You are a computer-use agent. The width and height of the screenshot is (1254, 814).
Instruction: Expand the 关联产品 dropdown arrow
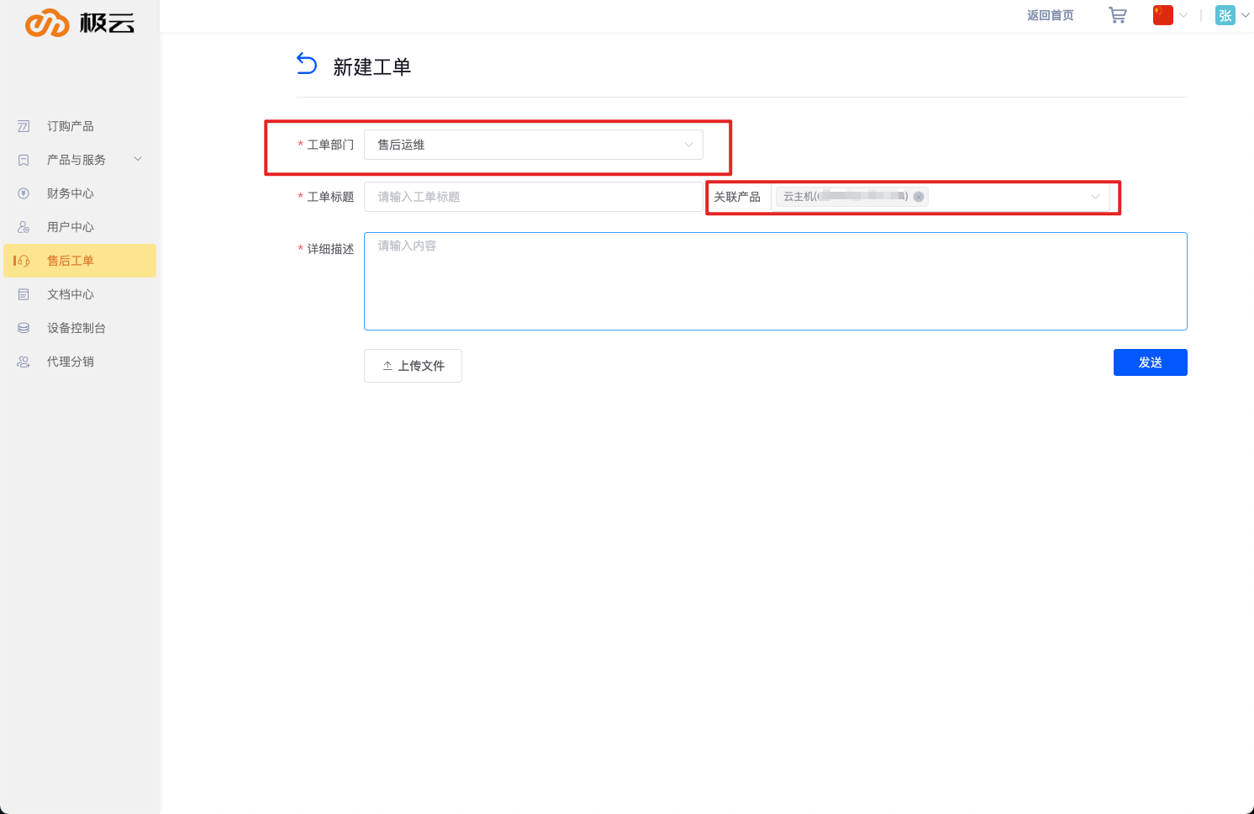pyautogui.click(x=1095, y=197)
